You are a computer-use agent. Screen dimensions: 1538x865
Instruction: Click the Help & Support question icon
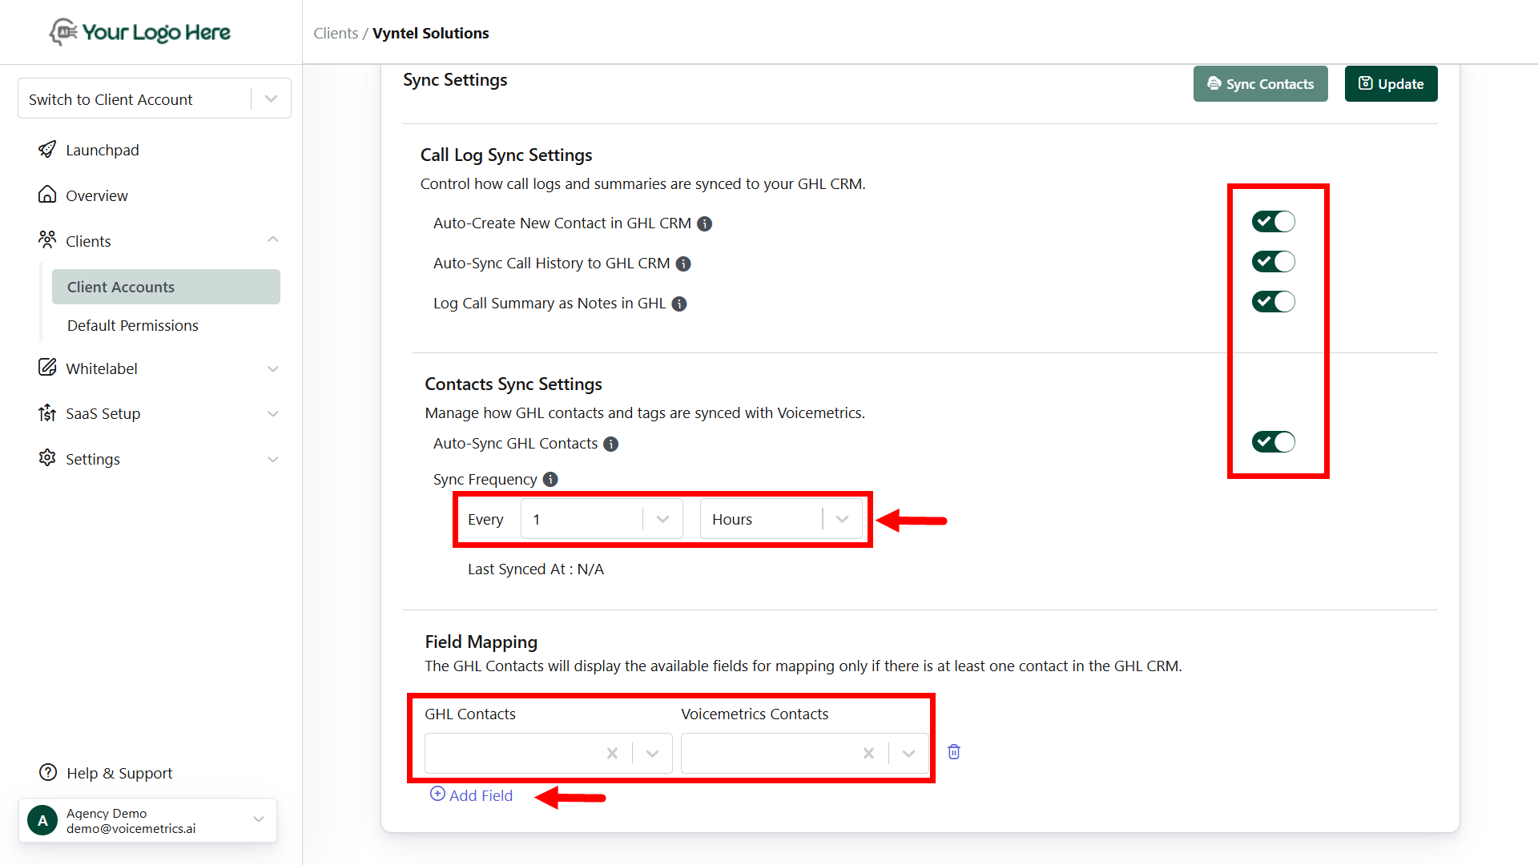click(x=48, y=773)
